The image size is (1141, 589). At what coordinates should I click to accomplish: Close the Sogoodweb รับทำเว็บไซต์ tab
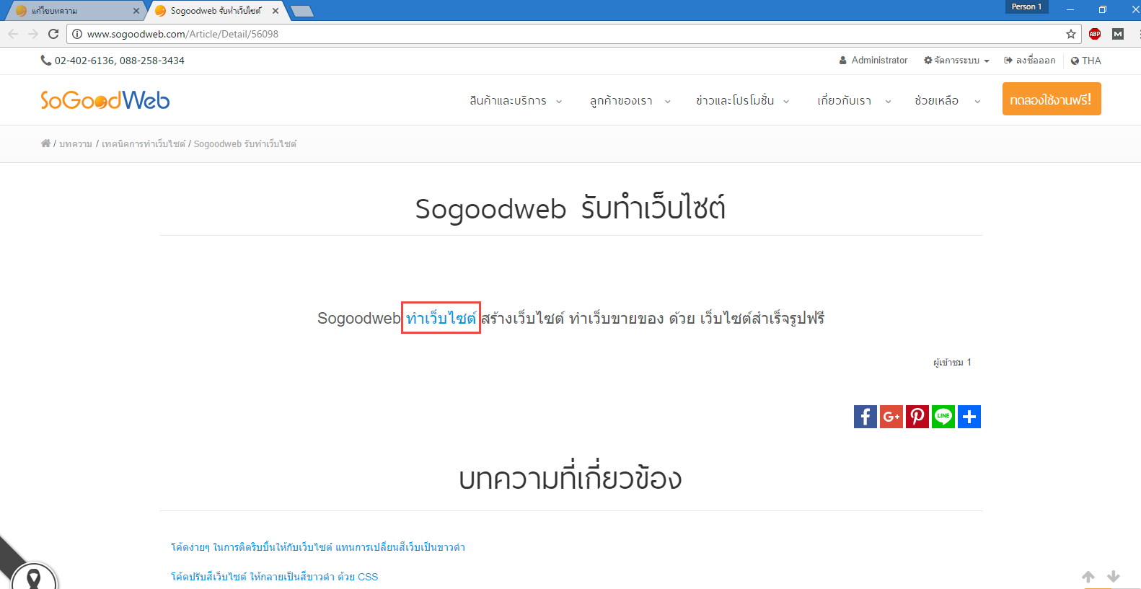[x=276, y=11]
